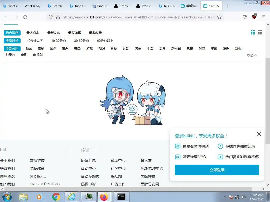Filter by 影视 category

tap(238, 49)
